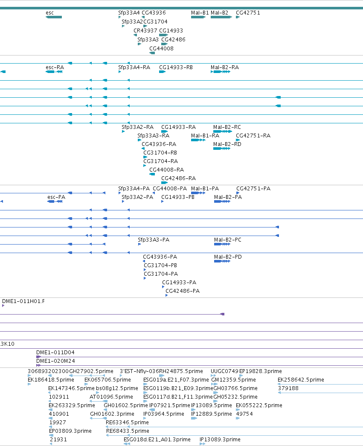This screenshot has width=363, height=446.
Task: Select the Mal-B2-RD transcript glyph
Action: coord(222,149)
